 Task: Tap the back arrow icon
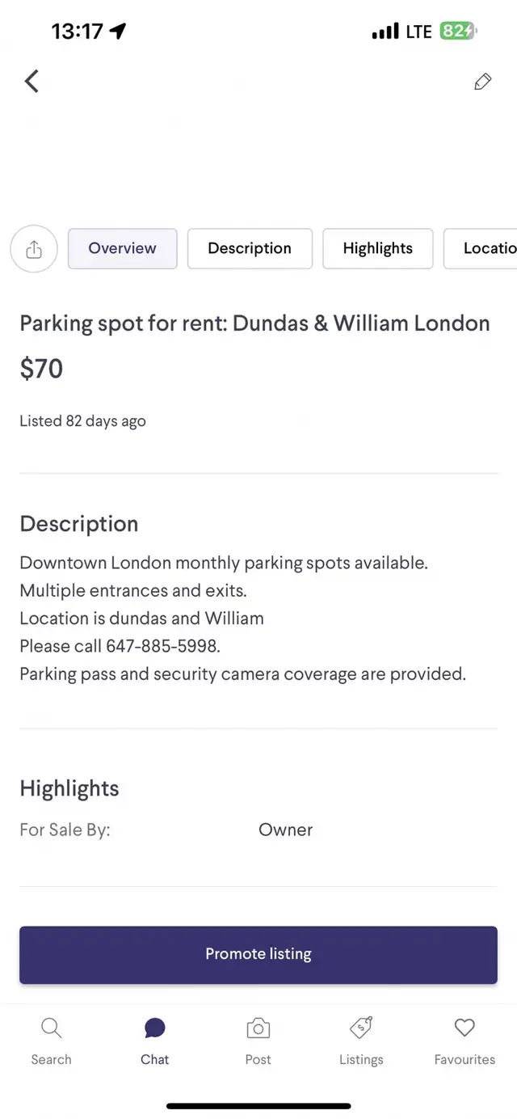pyautogui.click(x=32, y=81)
